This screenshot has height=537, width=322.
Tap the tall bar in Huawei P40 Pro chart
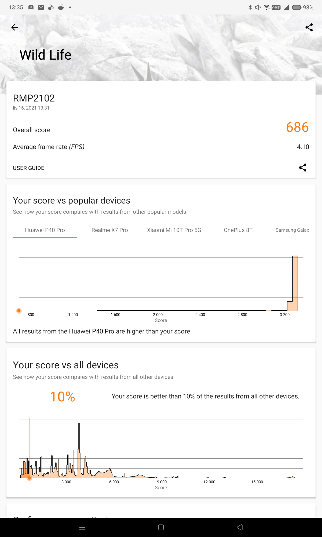click(295, 283)
